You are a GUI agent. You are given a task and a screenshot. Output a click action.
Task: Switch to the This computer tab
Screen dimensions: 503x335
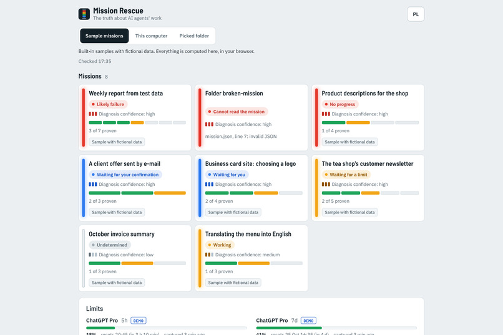point(151,36)
